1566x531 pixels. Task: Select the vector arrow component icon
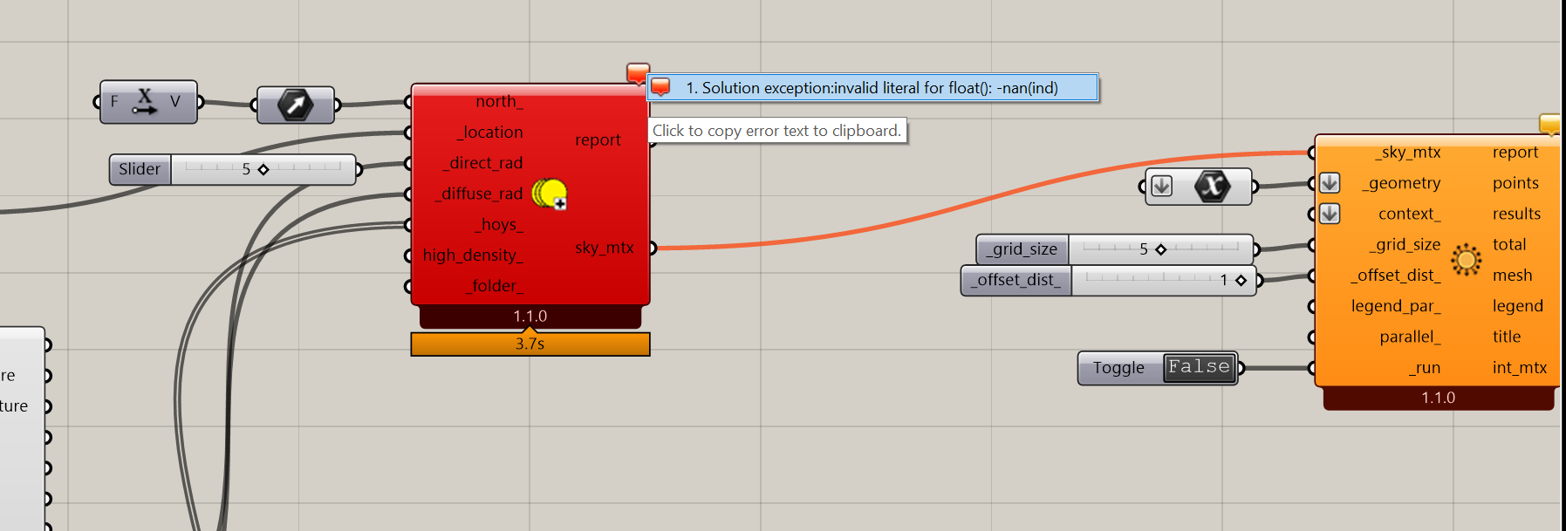click(x=295, y=106)
